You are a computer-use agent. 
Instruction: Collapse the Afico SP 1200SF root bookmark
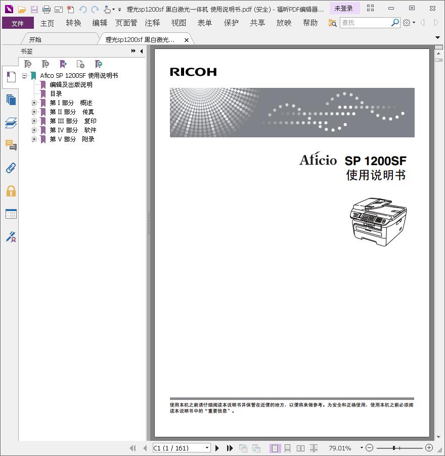(x=24, y=76)
